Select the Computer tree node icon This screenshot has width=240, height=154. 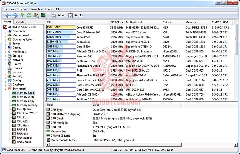(x=10, y=31)
